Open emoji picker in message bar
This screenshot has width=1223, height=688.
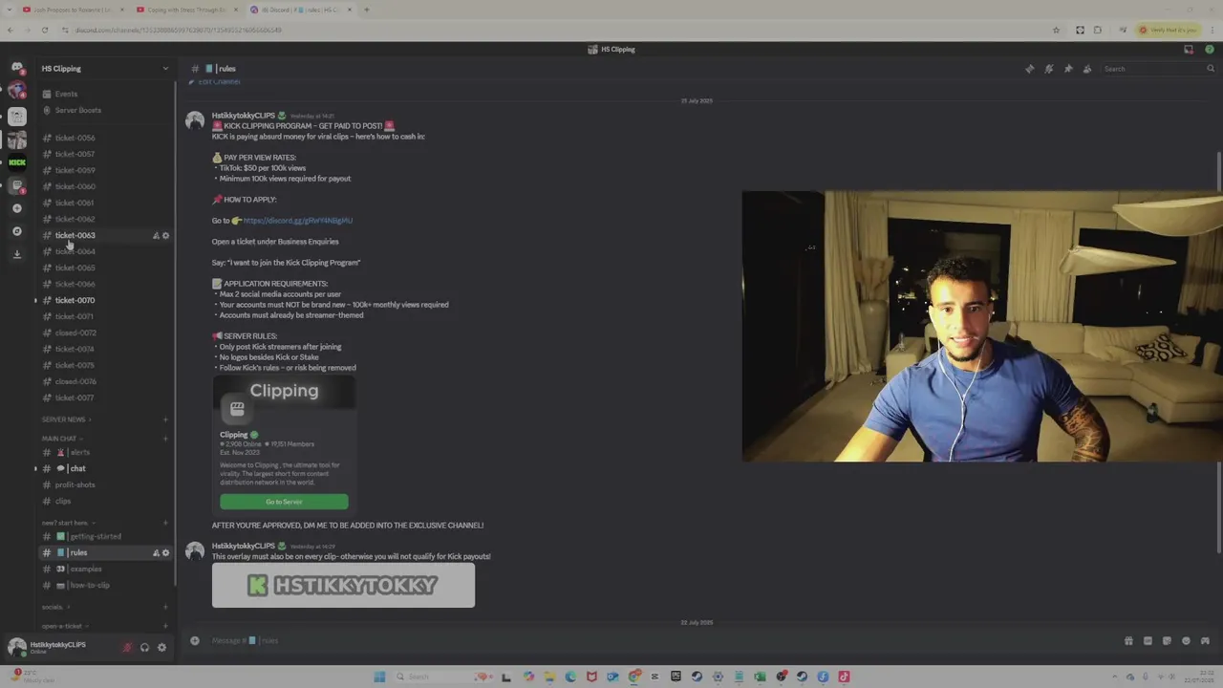1186,640
